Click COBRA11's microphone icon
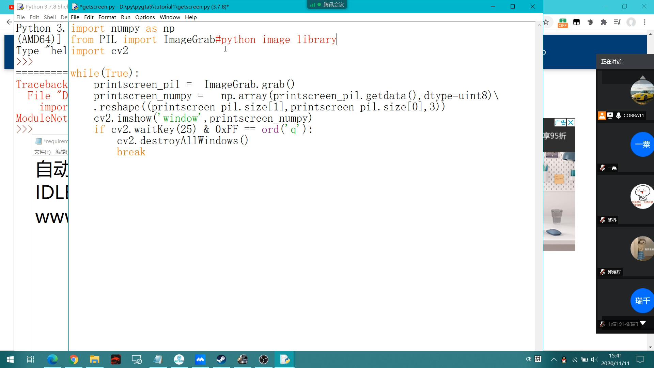Viewport: 654px width, 368px height. 619,116
